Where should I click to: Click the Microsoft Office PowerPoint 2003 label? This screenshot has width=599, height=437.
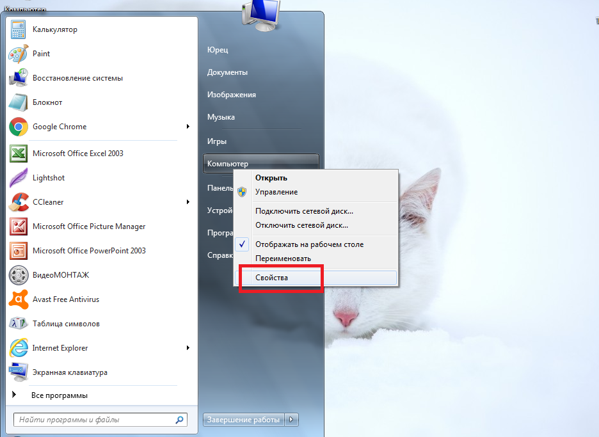(89, 251)
